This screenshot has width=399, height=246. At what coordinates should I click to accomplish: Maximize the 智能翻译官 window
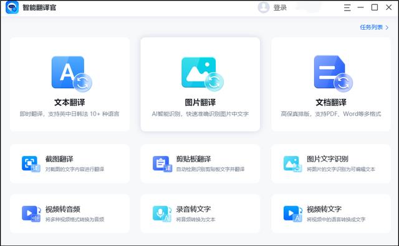click(x=375, y=7)
